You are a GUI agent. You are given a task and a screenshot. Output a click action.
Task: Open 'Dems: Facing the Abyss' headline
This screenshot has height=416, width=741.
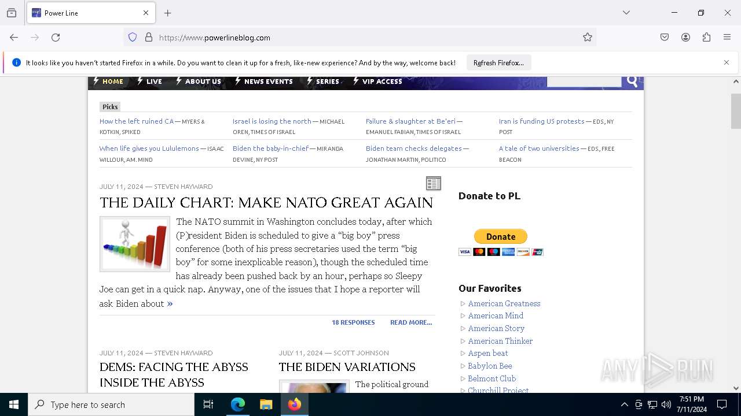[x=174, y=374]
